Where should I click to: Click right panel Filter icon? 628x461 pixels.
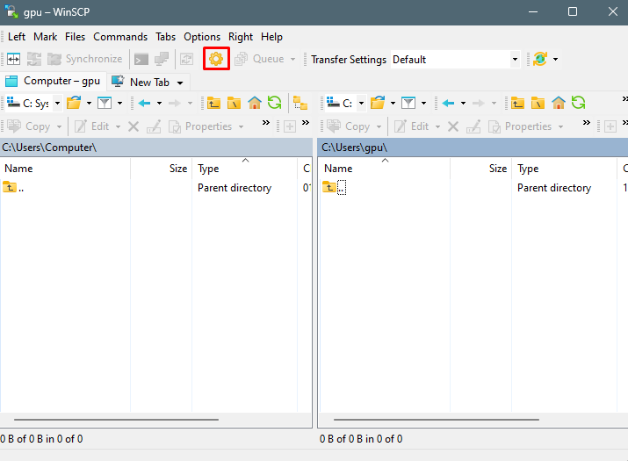click(408, 103)
